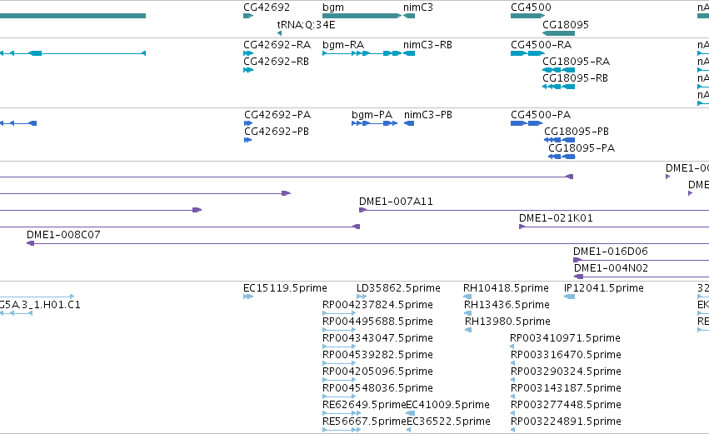Click protein CG18095-PA

click(562, 157)
